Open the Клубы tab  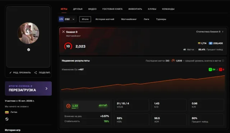click(x=152, y=9)
